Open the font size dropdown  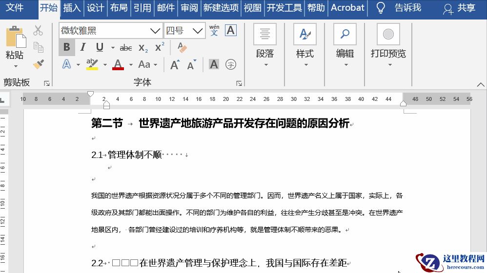(x=197, y=30)
